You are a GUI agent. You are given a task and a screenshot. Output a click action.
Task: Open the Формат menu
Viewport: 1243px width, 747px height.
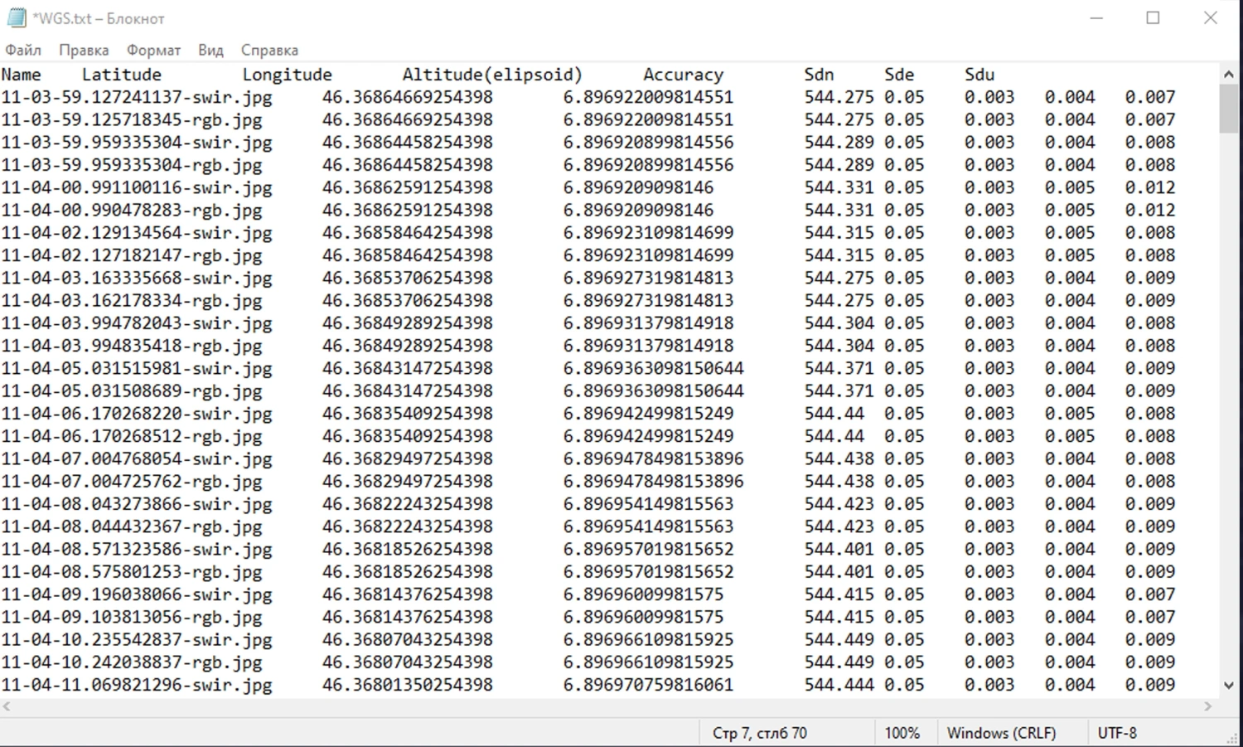click(x=153, y=50)
